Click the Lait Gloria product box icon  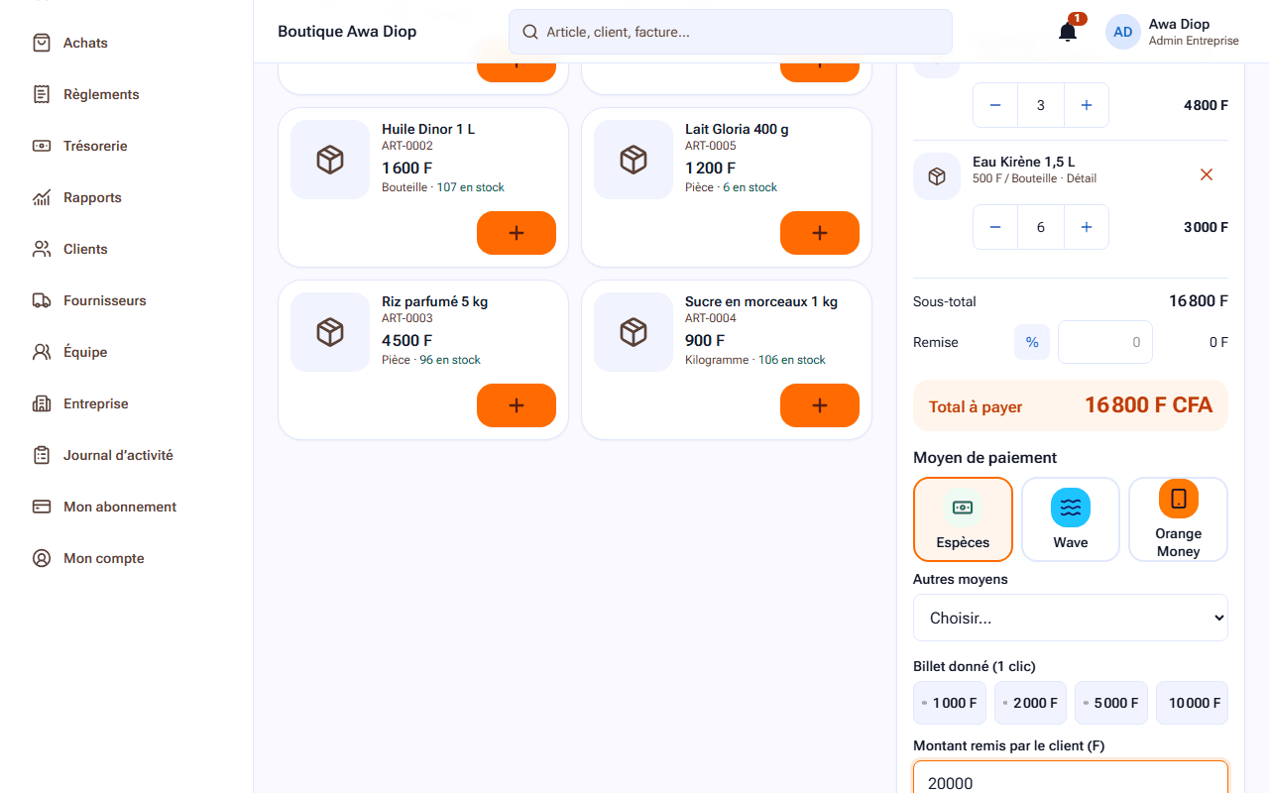point(634,160)
